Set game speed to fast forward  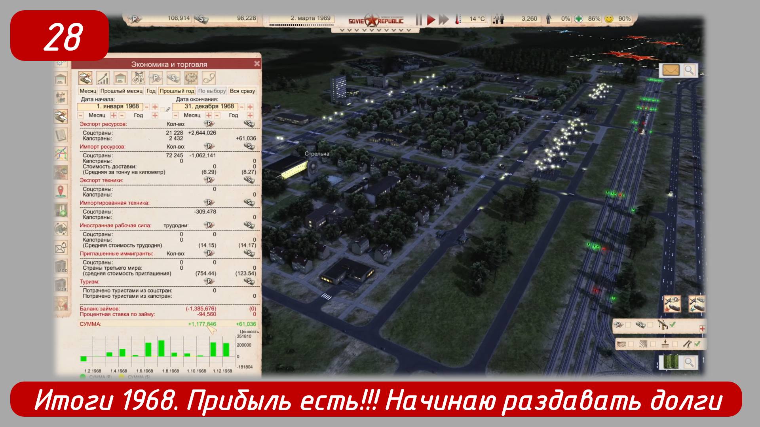click(444, 19)
